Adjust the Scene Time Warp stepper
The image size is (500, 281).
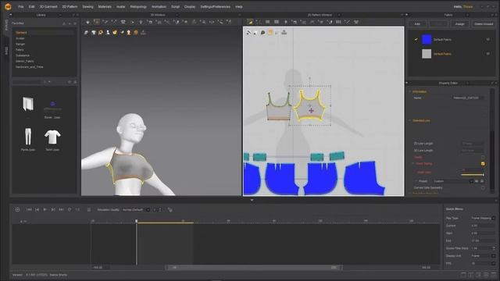pyautogui.click(x=494, y=248)
